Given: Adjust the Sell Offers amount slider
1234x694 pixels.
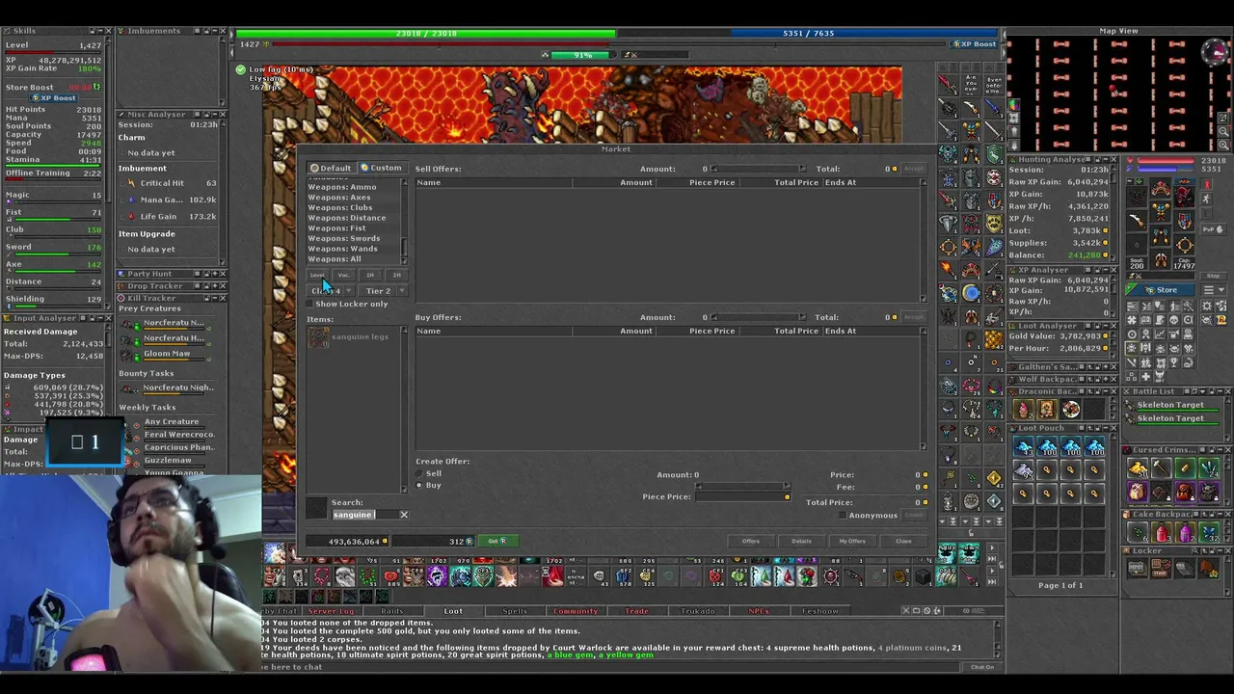Looking at the screenshot, I should (x=760, y=170).
